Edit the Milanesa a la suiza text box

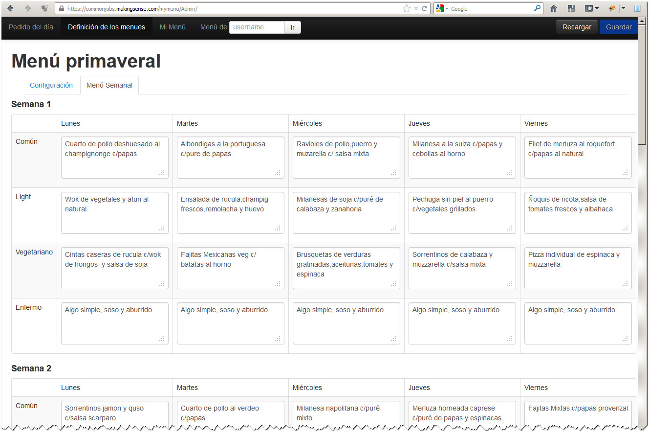tap(462, 158)
